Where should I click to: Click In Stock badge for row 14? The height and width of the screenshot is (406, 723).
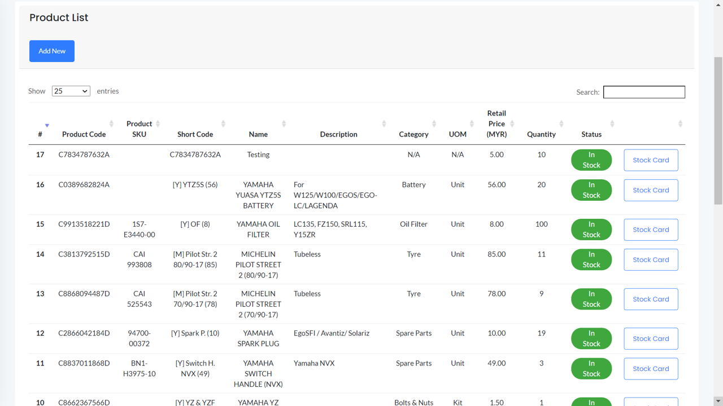(x=591, y=260)
